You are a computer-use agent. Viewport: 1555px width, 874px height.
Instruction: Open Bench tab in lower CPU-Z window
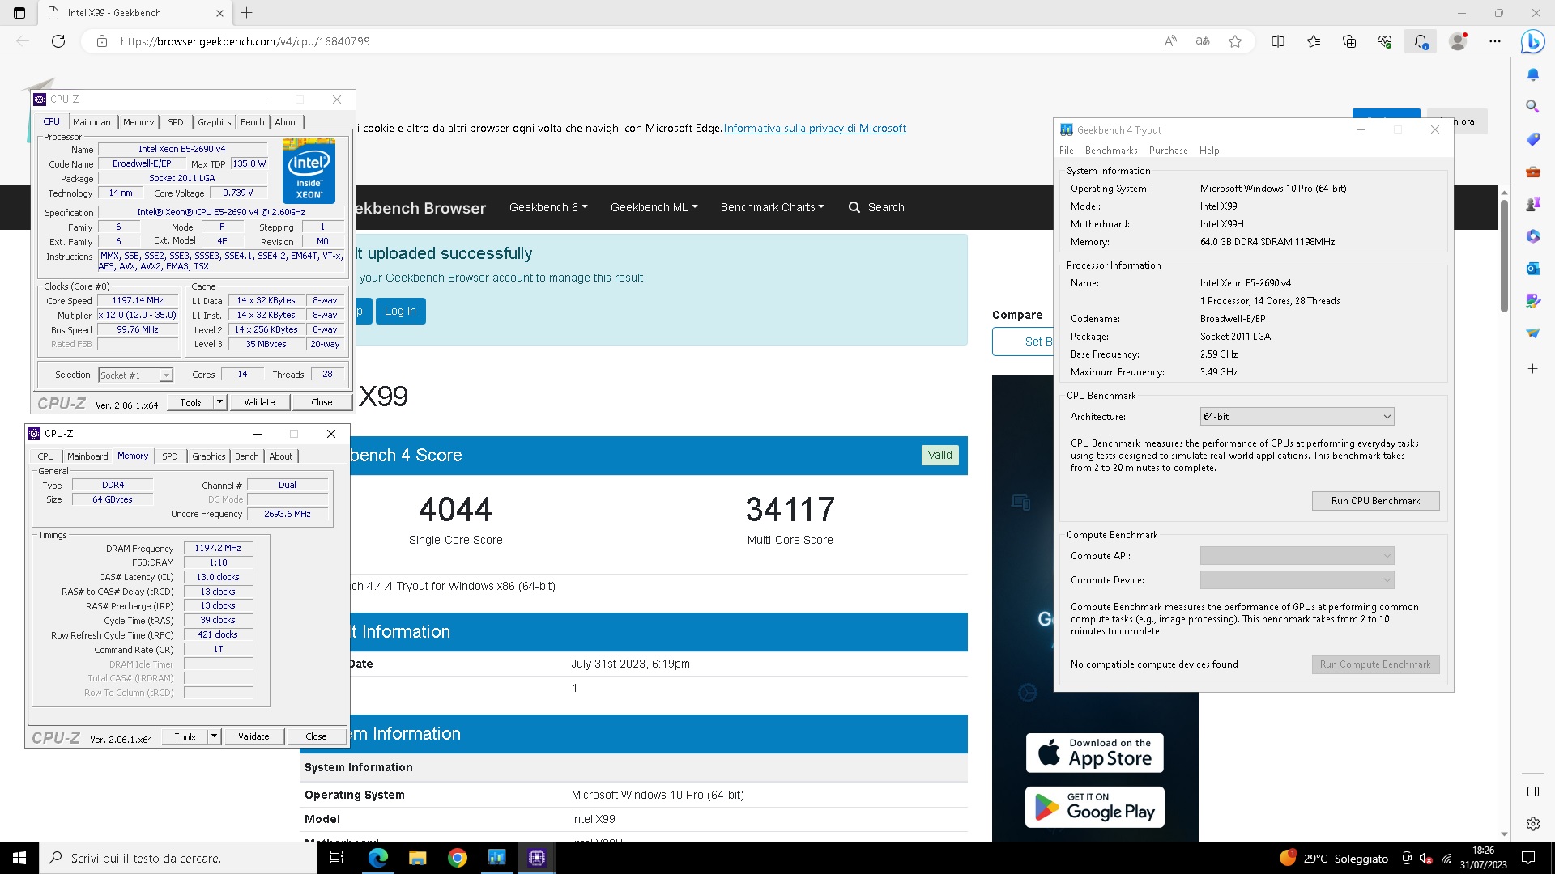[x=246, y=456]
